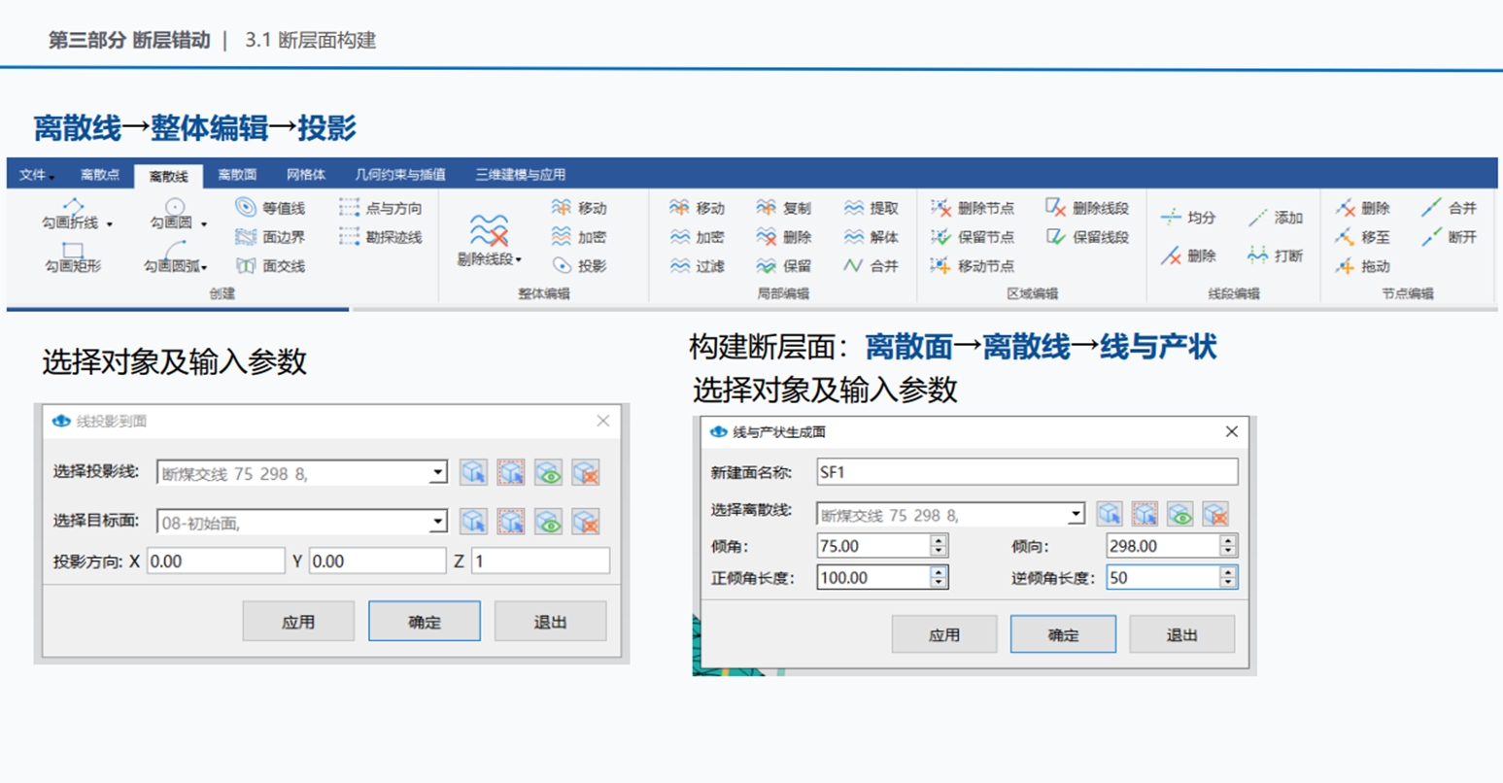Select the 打断 break segment tool
The image size is (1503, 783).
[1275, 255]
